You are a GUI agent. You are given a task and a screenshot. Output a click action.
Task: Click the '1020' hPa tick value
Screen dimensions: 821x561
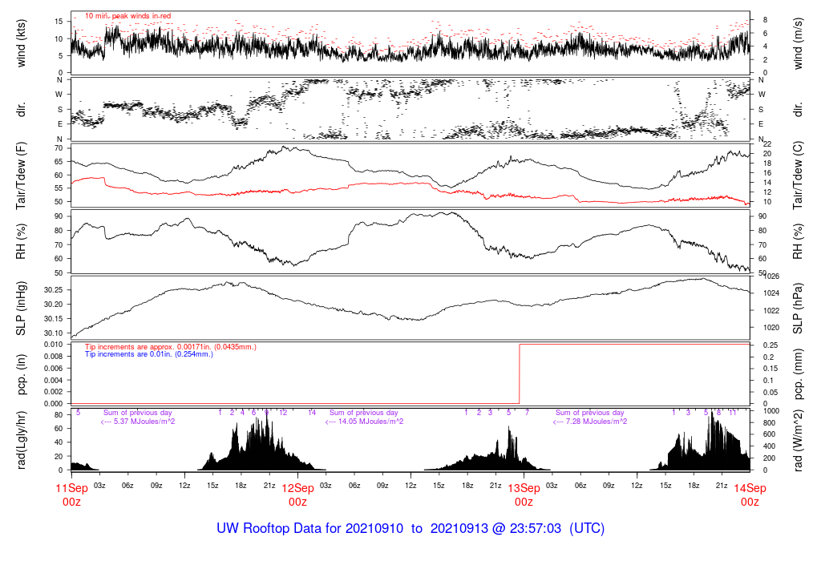pos(772,328)
